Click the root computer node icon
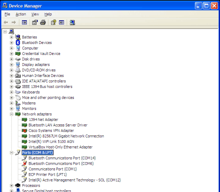The image size is (220, 192). (x=11, y=32)
